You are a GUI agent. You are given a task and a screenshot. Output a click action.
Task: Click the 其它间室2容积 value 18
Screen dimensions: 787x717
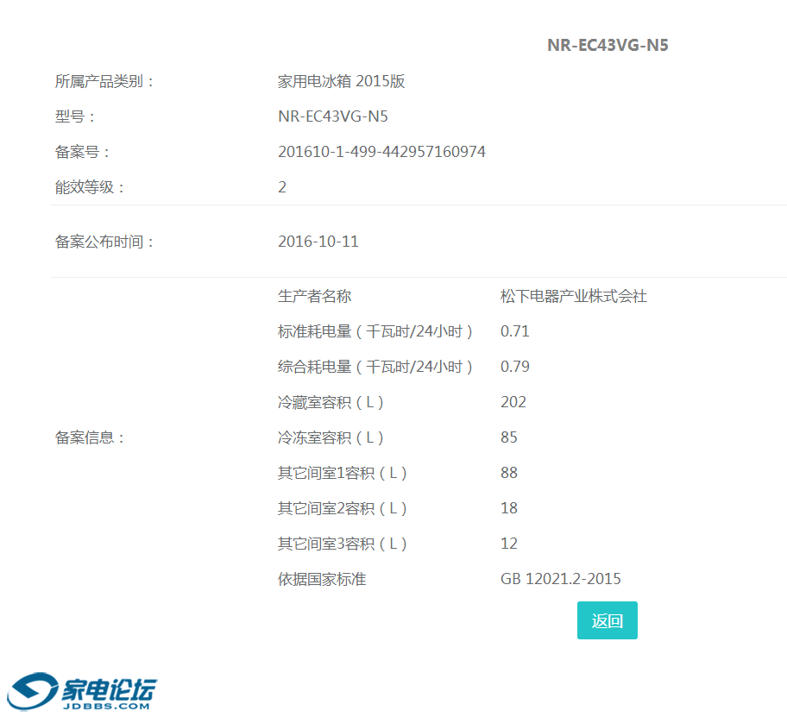pyautogui.click(x=508, y=508)
